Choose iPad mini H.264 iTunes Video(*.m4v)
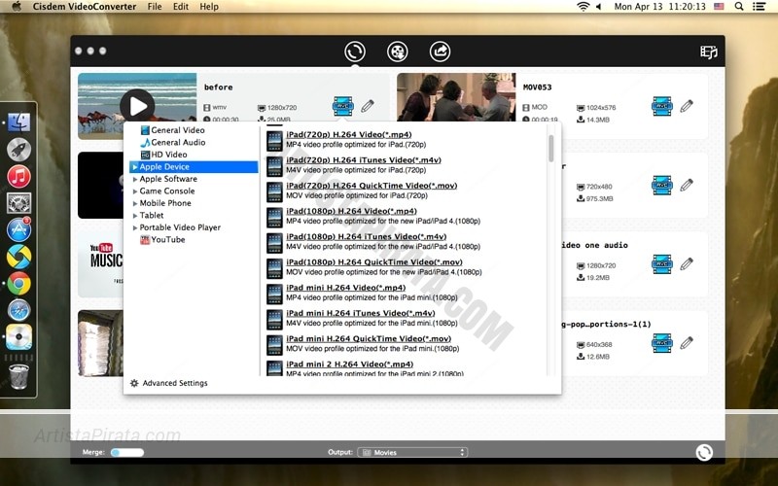This screenshot has height=486, width=778. point(361,313)
